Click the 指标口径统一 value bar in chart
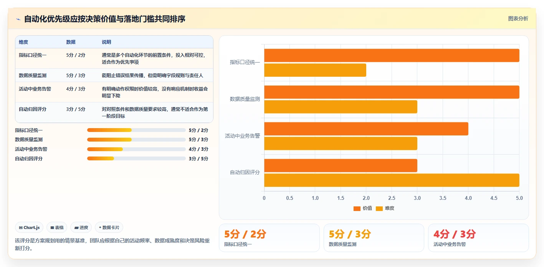This screenshot has height=267, width=544. pyautogui.click(x=392, y=55)
